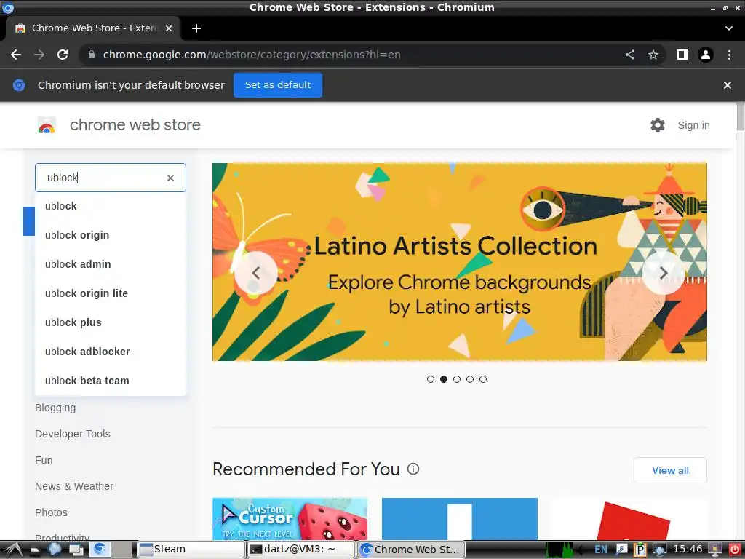This screenshot has width=745, height=559.
Task: Advance to next banner slide
Action: tap(664, 273)
